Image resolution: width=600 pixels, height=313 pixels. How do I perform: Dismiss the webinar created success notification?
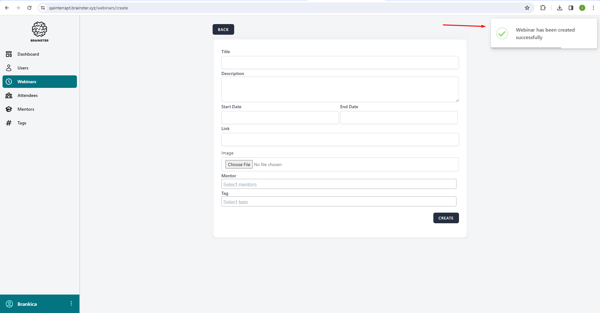pyautogui.click(x=544, y=33)
